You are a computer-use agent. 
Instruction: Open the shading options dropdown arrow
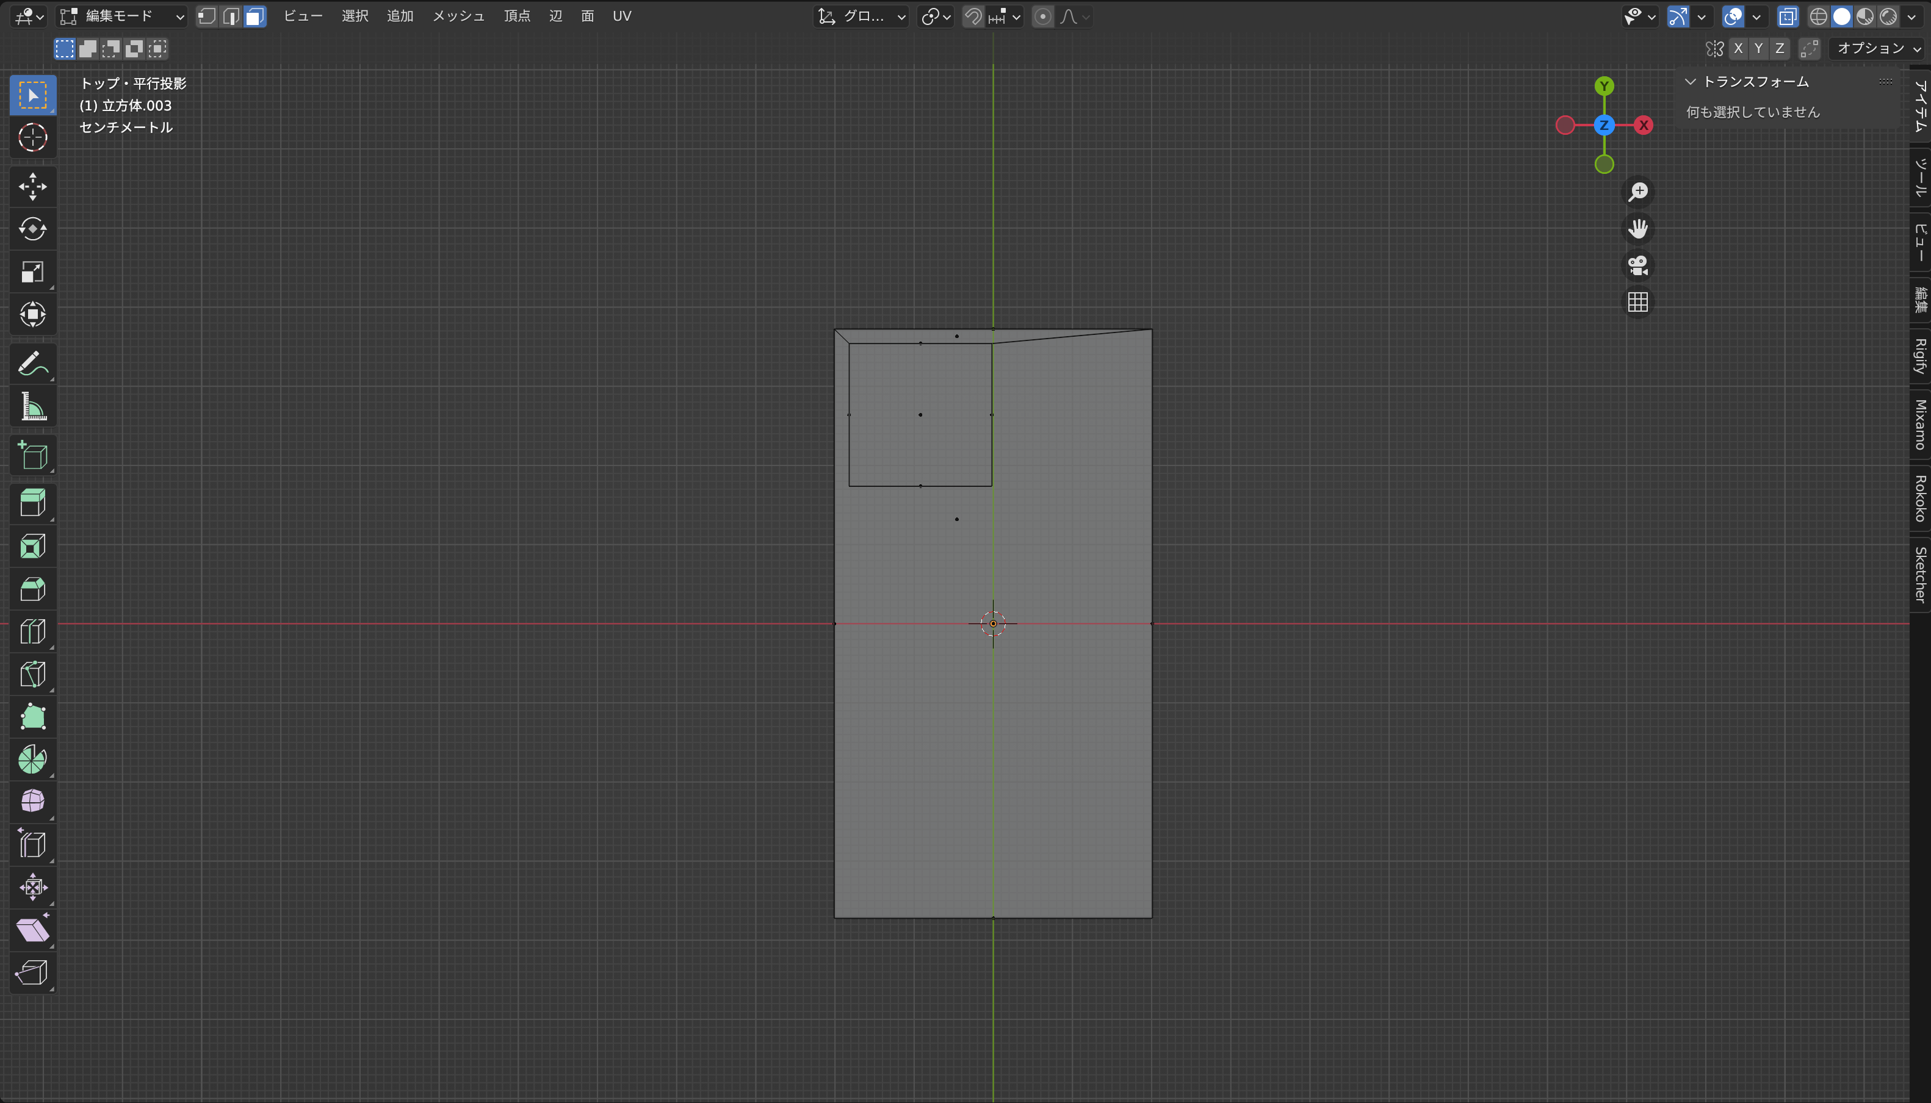click(x=1911, y=16)
